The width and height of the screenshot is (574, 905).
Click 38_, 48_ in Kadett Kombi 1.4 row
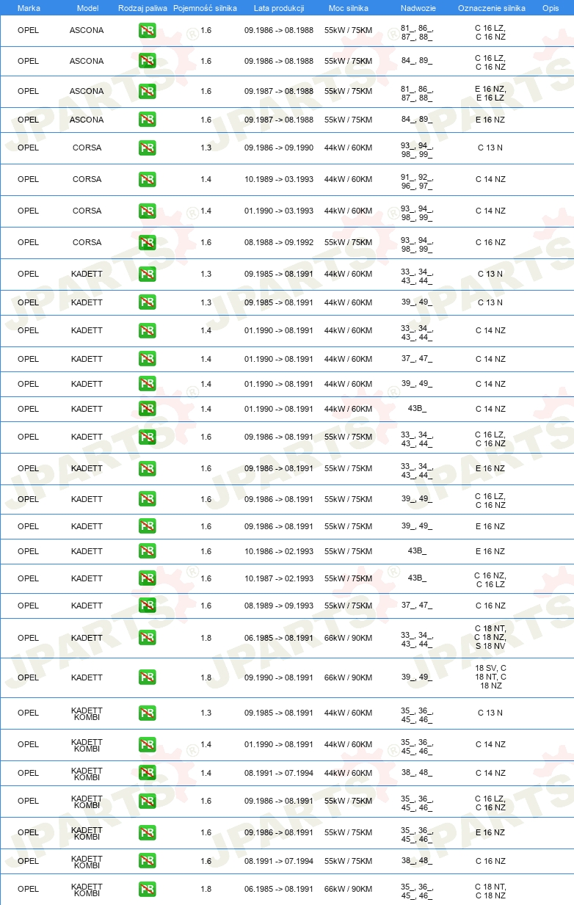[417, 773]
